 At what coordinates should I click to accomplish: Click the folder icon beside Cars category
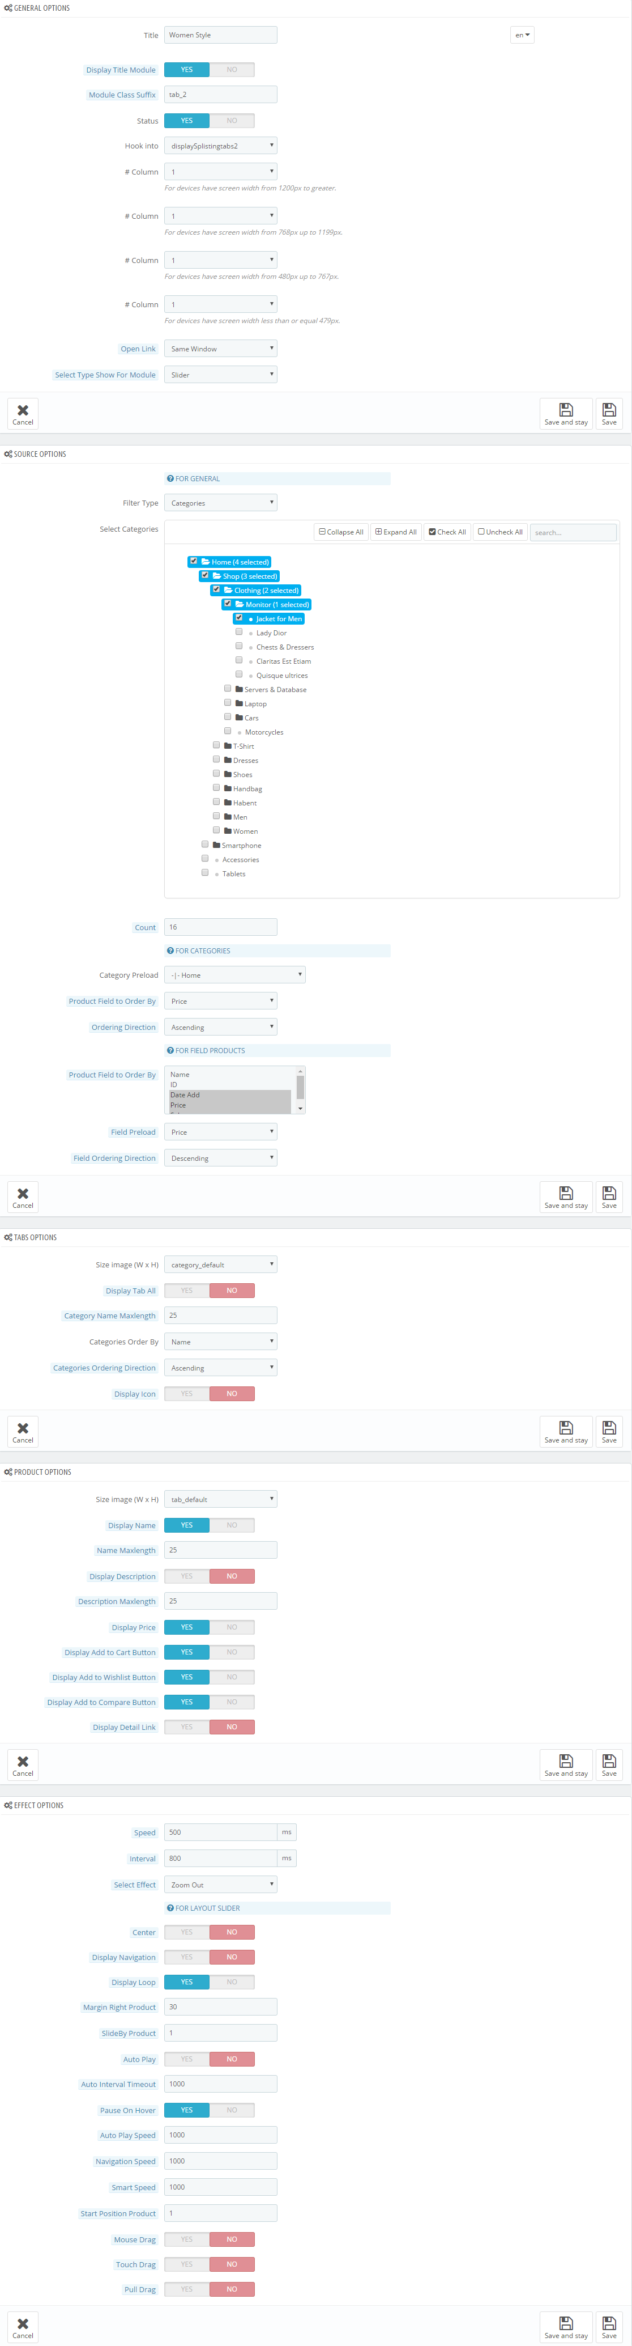point(239,718)
